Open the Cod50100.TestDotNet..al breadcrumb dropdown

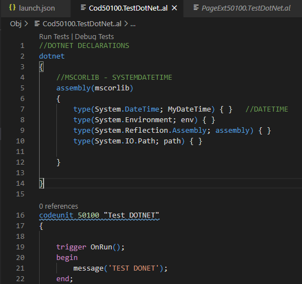click(82, 24)
